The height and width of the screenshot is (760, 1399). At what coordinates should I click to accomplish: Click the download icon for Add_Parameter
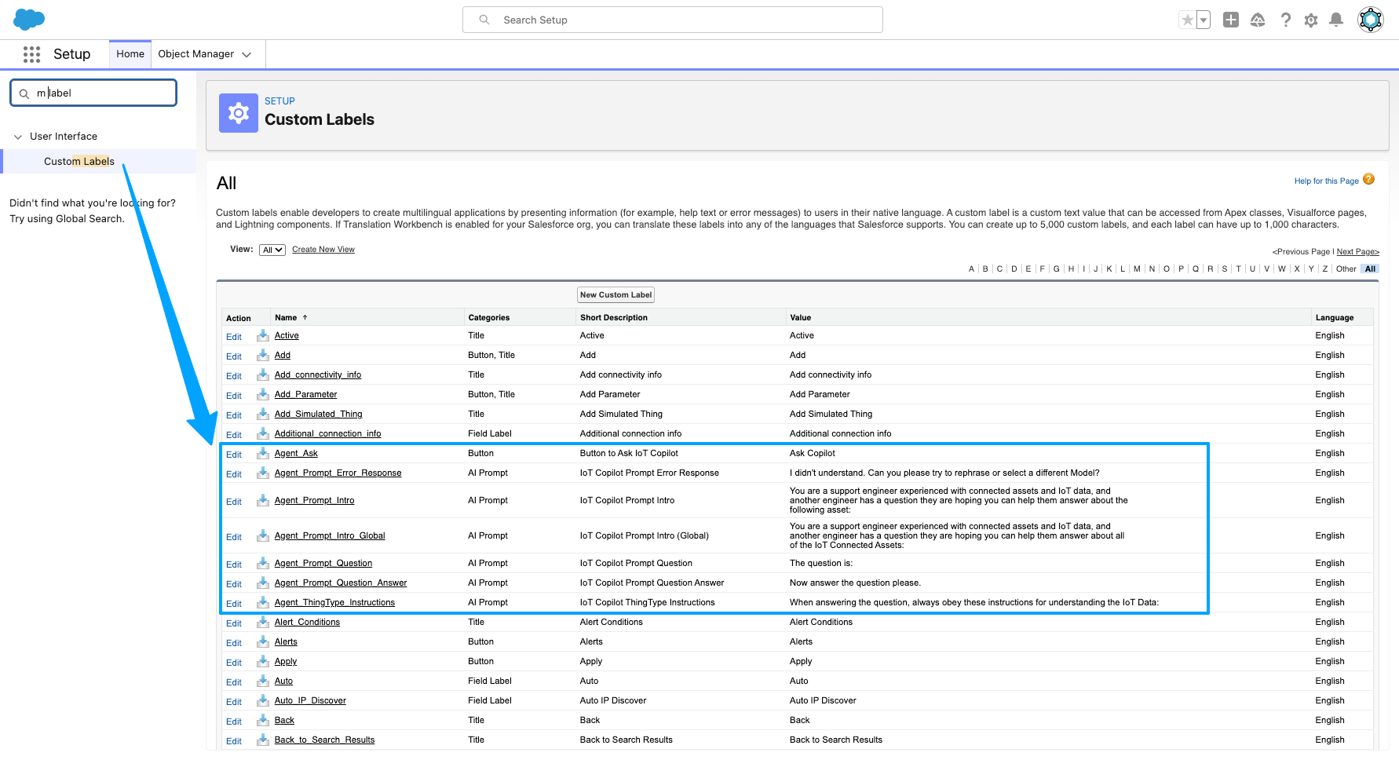263,394
